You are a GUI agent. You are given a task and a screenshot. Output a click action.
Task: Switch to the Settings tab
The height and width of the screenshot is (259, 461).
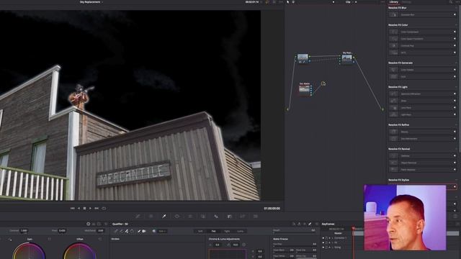(x=406, y=2)
